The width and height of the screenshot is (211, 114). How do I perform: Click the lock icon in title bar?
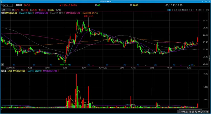(1, 1)
